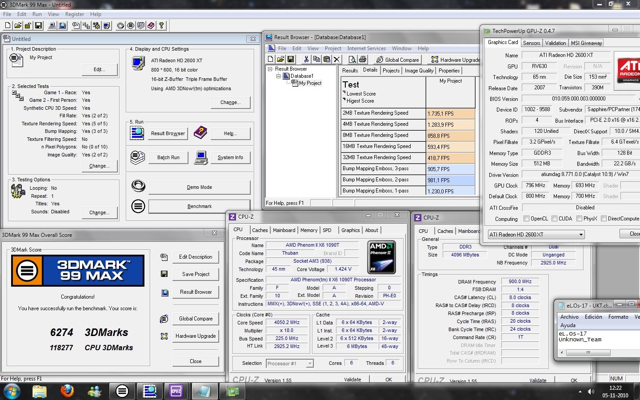Click the Edit button under Project Description
The width and height of the screenshot is (640, 400).
(x=100, y=69)
